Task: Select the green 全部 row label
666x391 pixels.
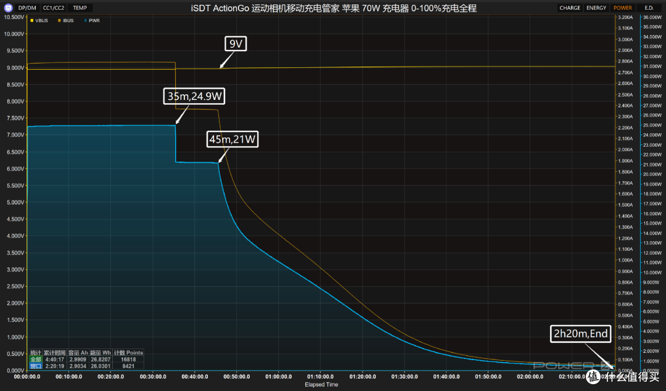Action: point(36,360)
